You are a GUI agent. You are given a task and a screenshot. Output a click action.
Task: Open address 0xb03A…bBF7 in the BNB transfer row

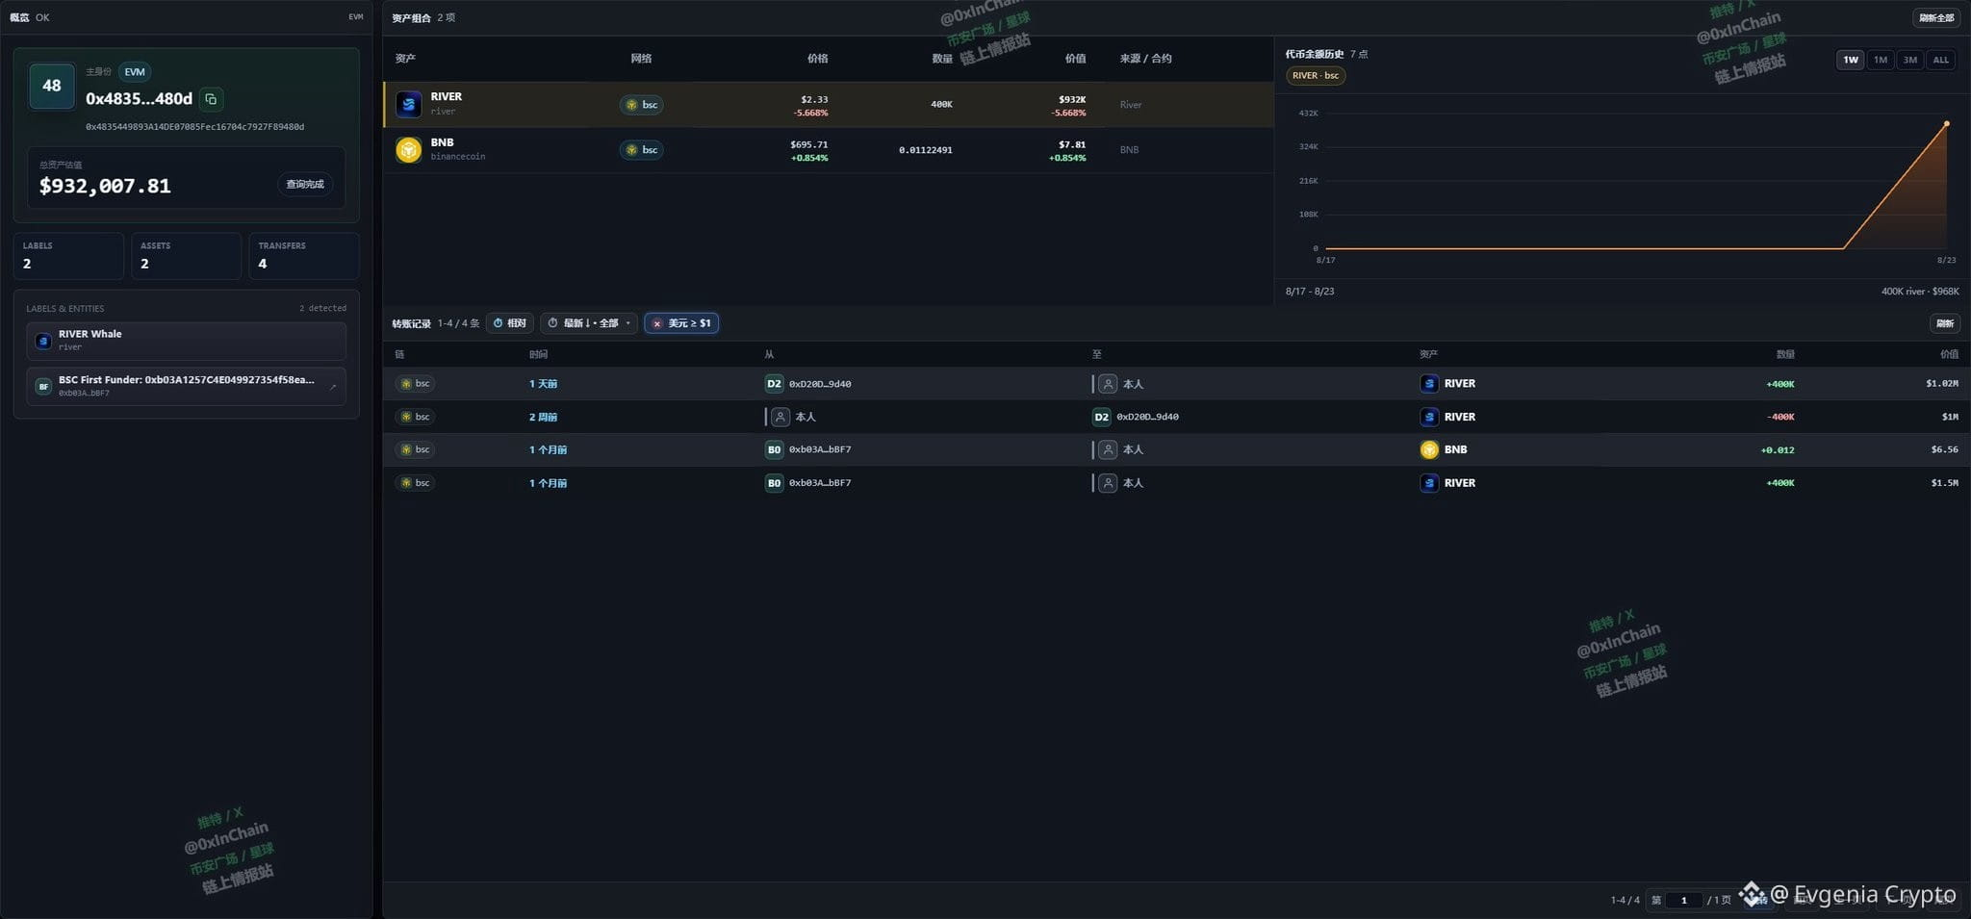820,449
